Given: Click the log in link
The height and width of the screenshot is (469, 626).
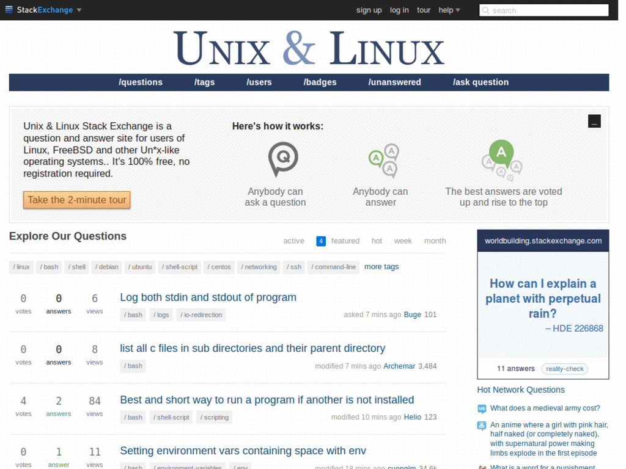Looking at the screenshot, I should click(399, 10).
